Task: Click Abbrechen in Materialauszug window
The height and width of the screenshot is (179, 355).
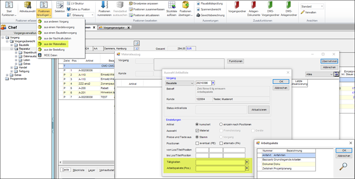Action: [330, 67]
